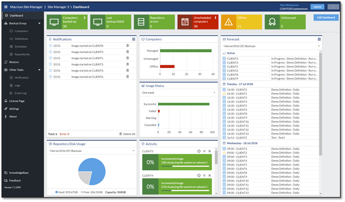This screenshot has width=345, height=202.
Task: Toggle the hamburger menu in header
Action: [6, 7]
